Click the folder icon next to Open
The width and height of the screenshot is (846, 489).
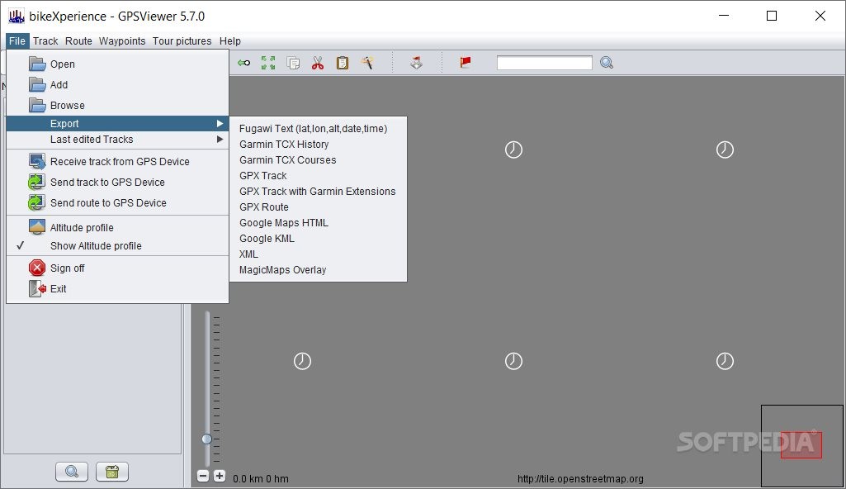tap(37, 64)
